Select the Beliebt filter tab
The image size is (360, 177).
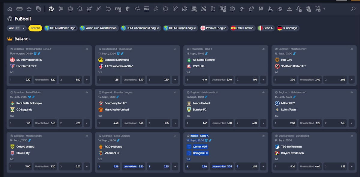click(35, 28)
